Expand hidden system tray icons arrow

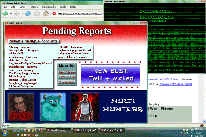181,133
